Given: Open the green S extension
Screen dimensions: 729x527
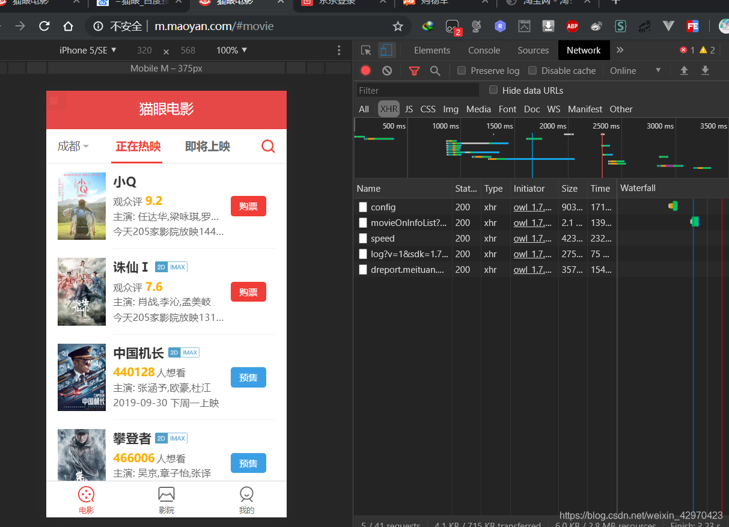Looking at the screenshot, I should pos(620,26).
